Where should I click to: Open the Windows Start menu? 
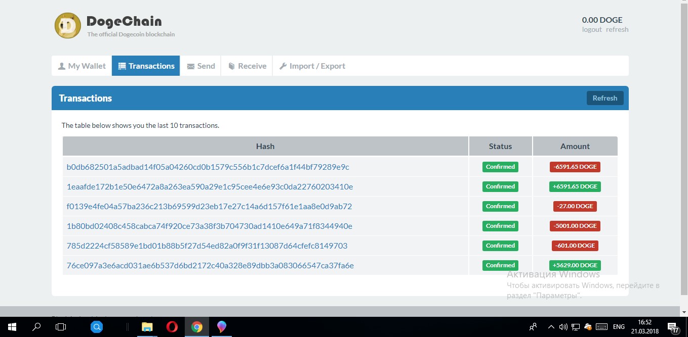tap(11, 327)
